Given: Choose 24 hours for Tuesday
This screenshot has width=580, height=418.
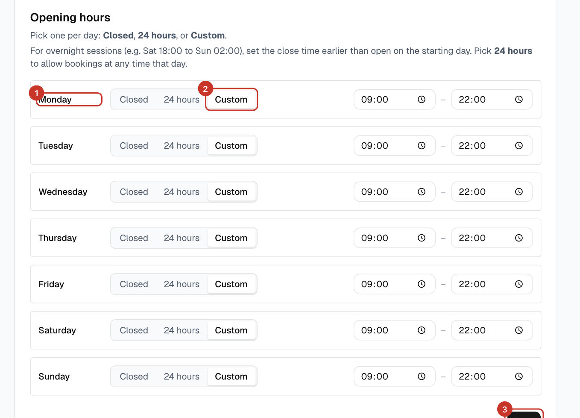Looking at the screenshot, I should coord(182,146).
